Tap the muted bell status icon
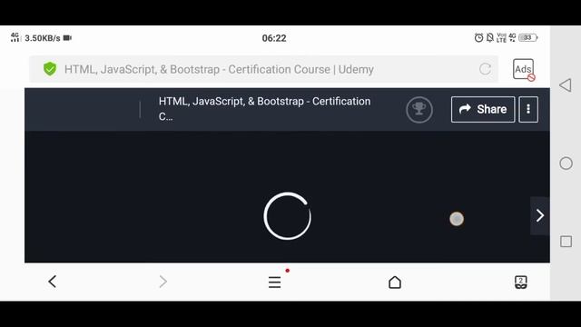Image resolution: width=581 pixels, height=327 pixels. point(490,37)
